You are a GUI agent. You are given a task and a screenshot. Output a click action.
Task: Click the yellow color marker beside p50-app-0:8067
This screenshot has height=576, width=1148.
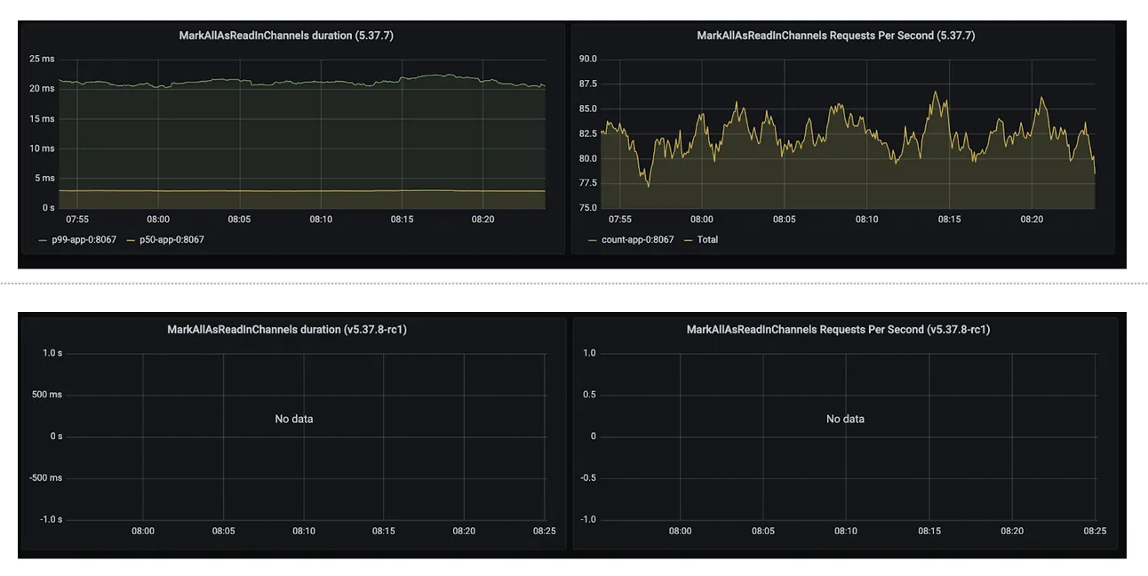pos(131,240)
